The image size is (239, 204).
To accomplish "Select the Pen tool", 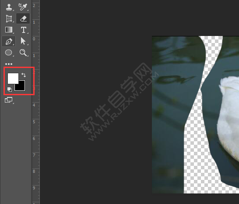I will (x=9, y=41).
